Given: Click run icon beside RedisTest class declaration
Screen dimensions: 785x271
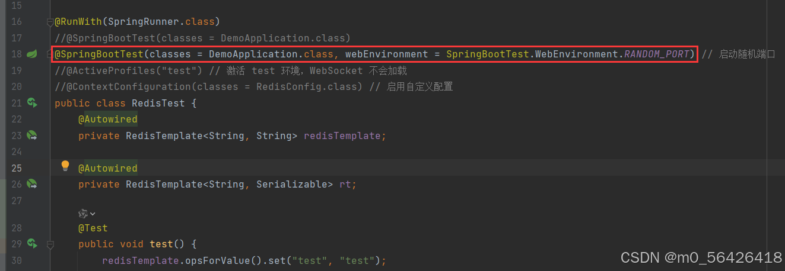Looking at the screenshot, I should [x=32, y=104].
